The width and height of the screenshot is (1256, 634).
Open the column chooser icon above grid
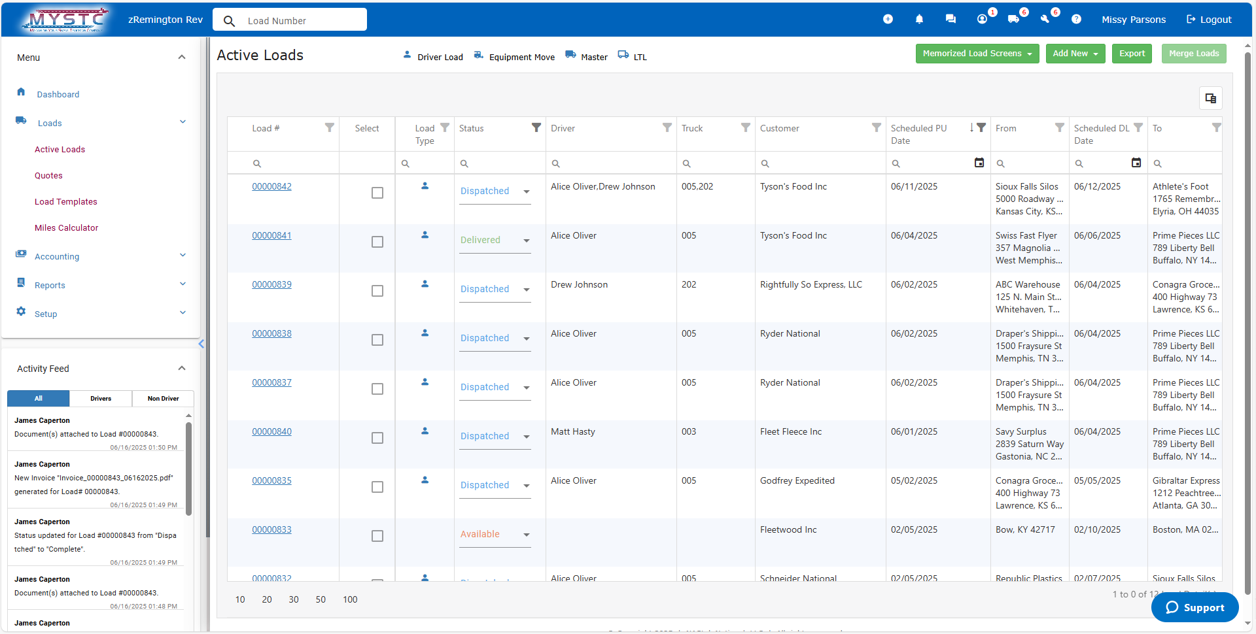[1210, 98]
